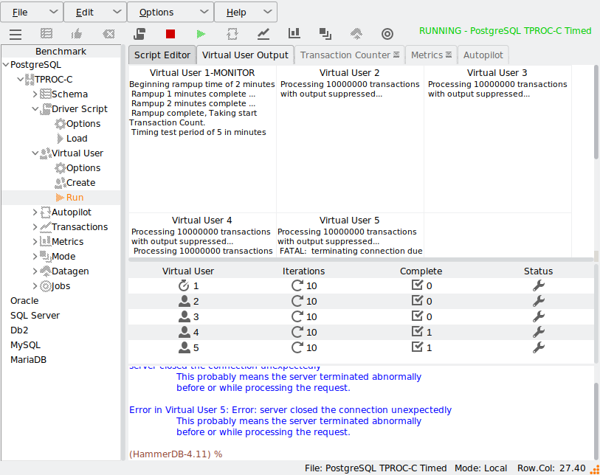Click the Benchmark panel header

tap(61, 51)
